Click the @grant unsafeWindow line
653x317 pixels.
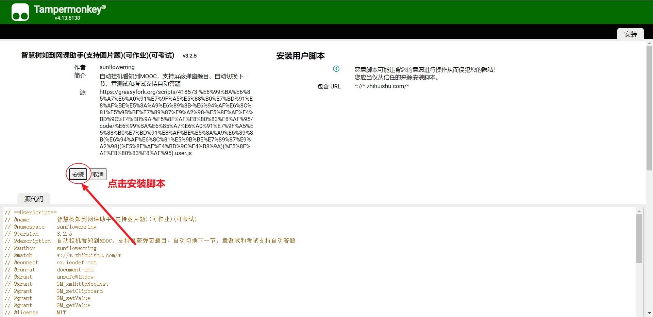point(49,277)
